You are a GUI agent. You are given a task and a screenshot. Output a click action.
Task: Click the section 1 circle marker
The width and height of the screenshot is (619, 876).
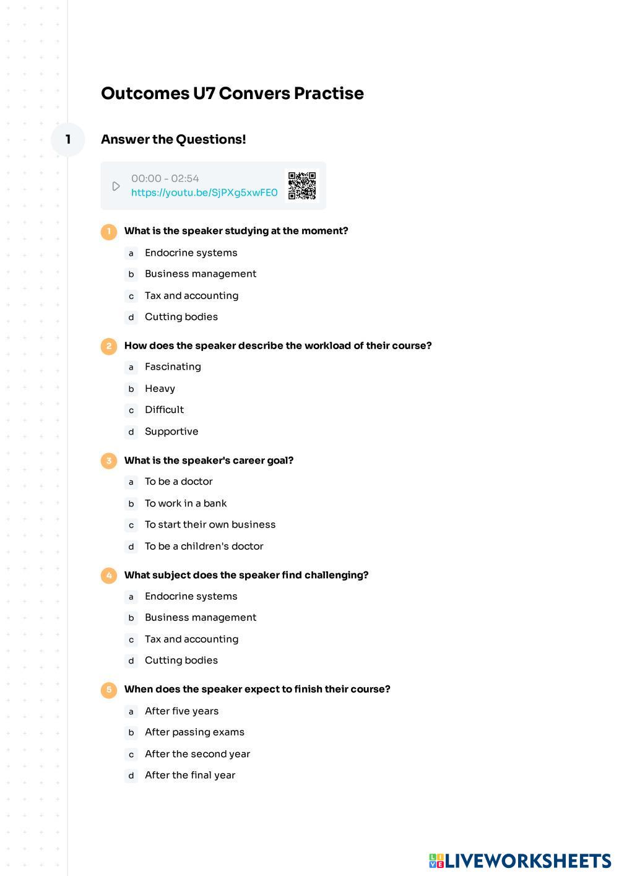tap(68, 139)
